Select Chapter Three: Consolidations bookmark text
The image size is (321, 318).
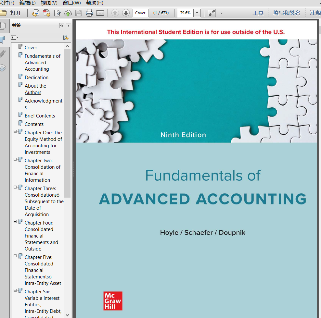(x=44, y=201)
